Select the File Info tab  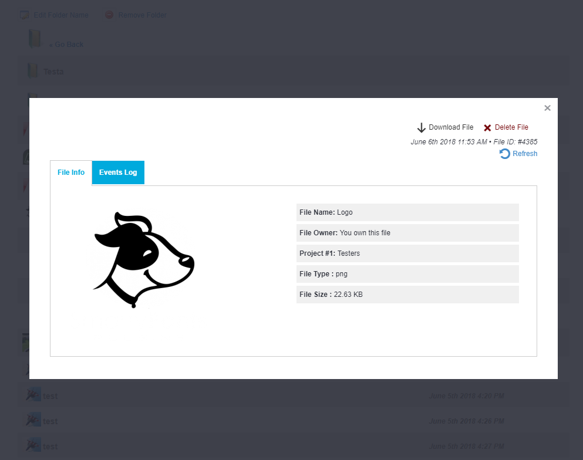[x=71, y=172]
